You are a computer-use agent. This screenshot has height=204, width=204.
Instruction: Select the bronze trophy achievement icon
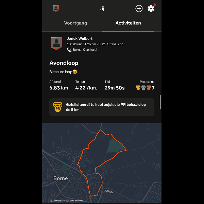[x=149, y=88]
